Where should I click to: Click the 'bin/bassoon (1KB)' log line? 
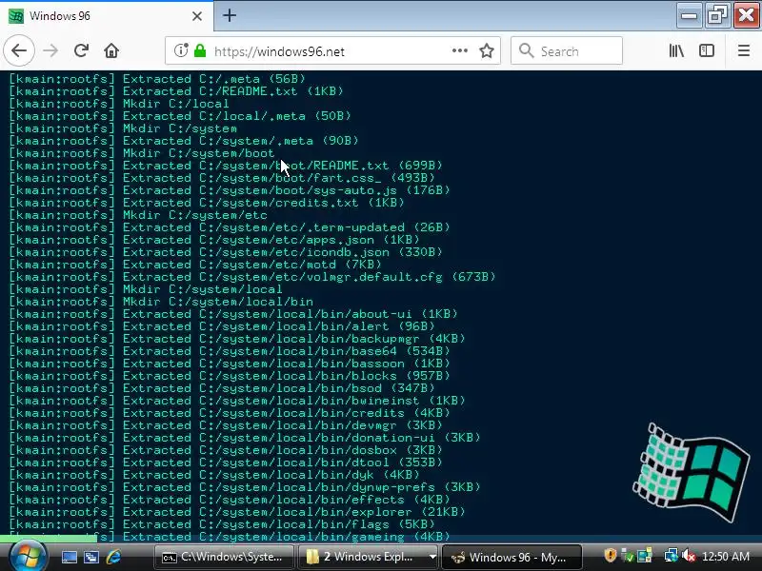[x=230, y=364]
